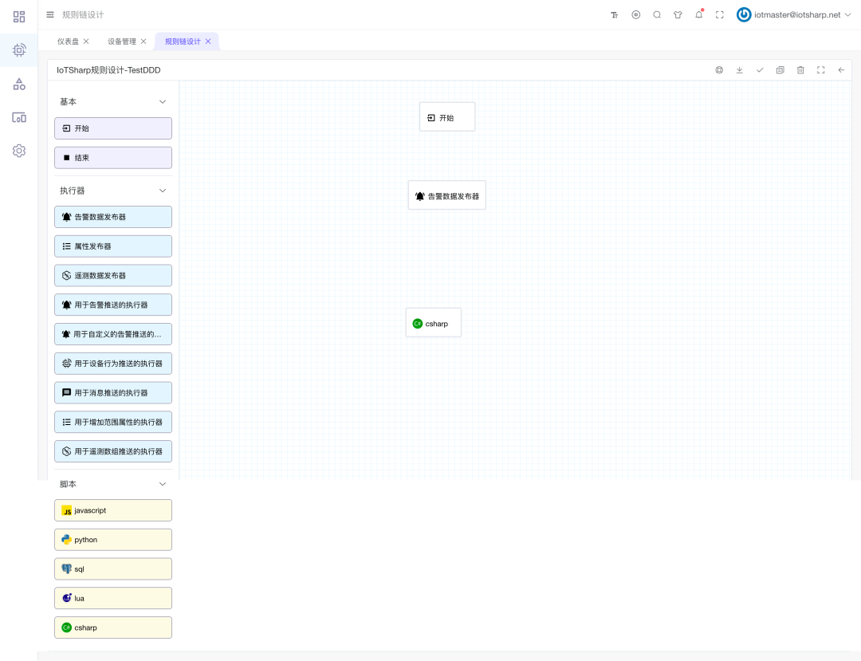Click the 开始 node on the canvas
861x661 pixels.
(x=447, y=117)
